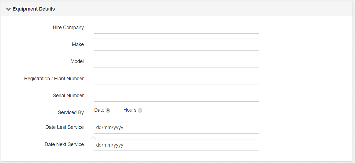Select the Date radio button
Image resolution: width=355 pixels, height=163 pixels.
click(108, 110)
